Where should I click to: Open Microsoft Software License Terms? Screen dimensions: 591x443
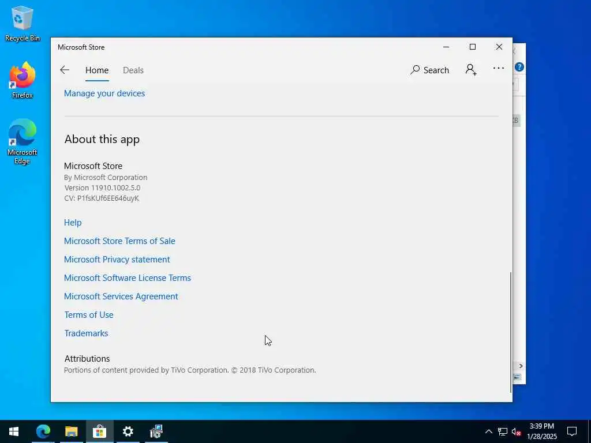[x=128, y=278]
